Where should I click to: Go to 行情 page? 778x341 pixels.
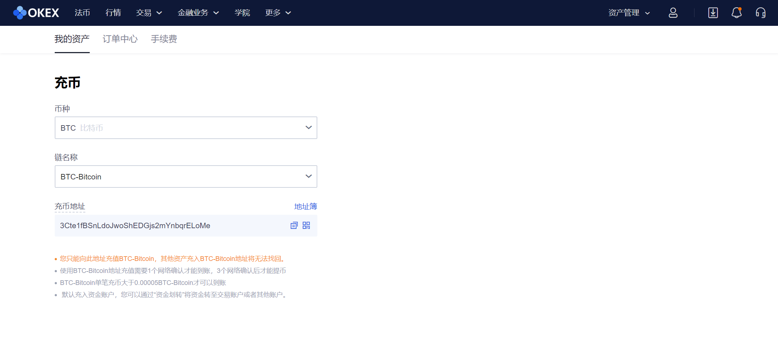pos(113,13)
